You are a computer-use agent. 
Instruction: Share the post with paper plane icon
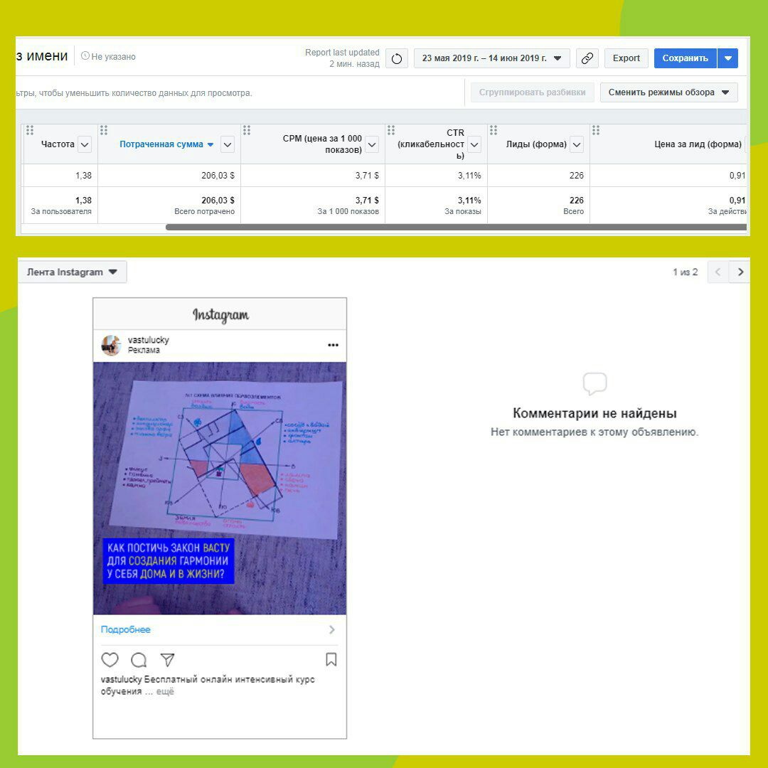click(x=168, y=660)
